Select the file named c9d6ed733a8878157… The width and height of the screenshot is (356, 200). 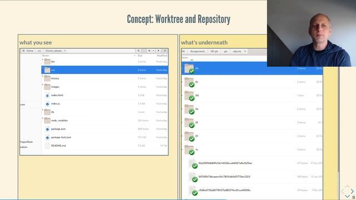[x=225, y=190]
